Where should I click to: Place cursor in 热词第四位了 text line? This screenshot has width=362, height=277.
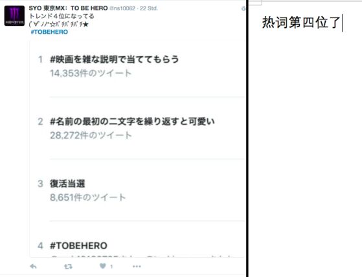coord(301,23)
